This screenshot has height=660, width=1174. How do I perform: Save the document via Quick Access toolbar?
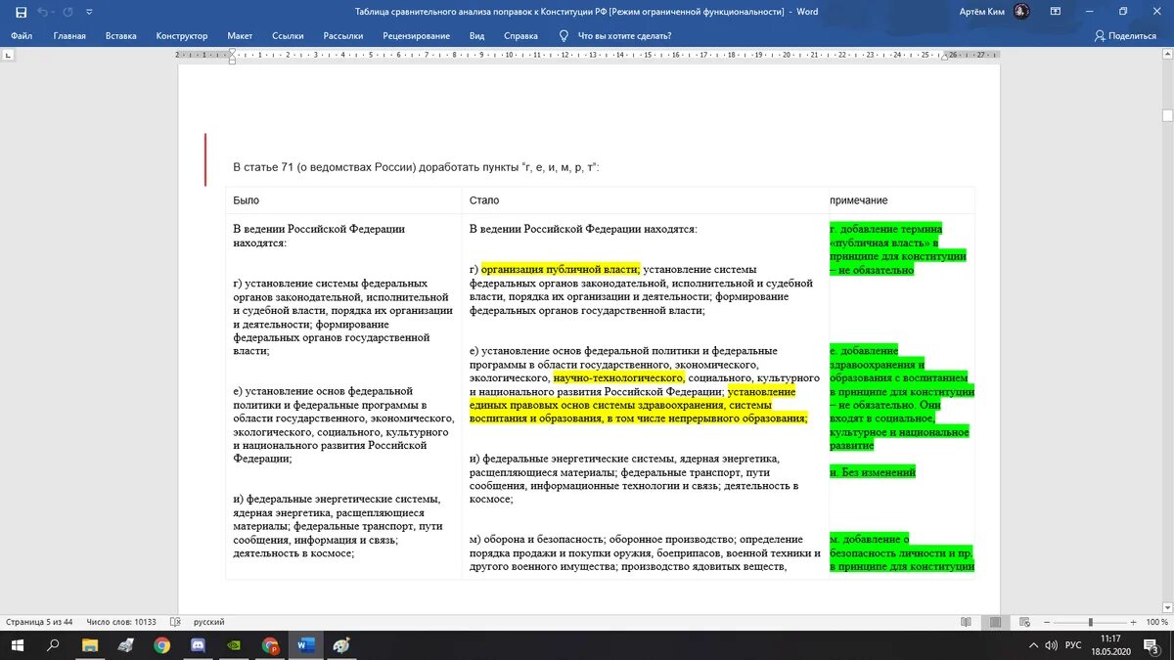coord(23,12)
